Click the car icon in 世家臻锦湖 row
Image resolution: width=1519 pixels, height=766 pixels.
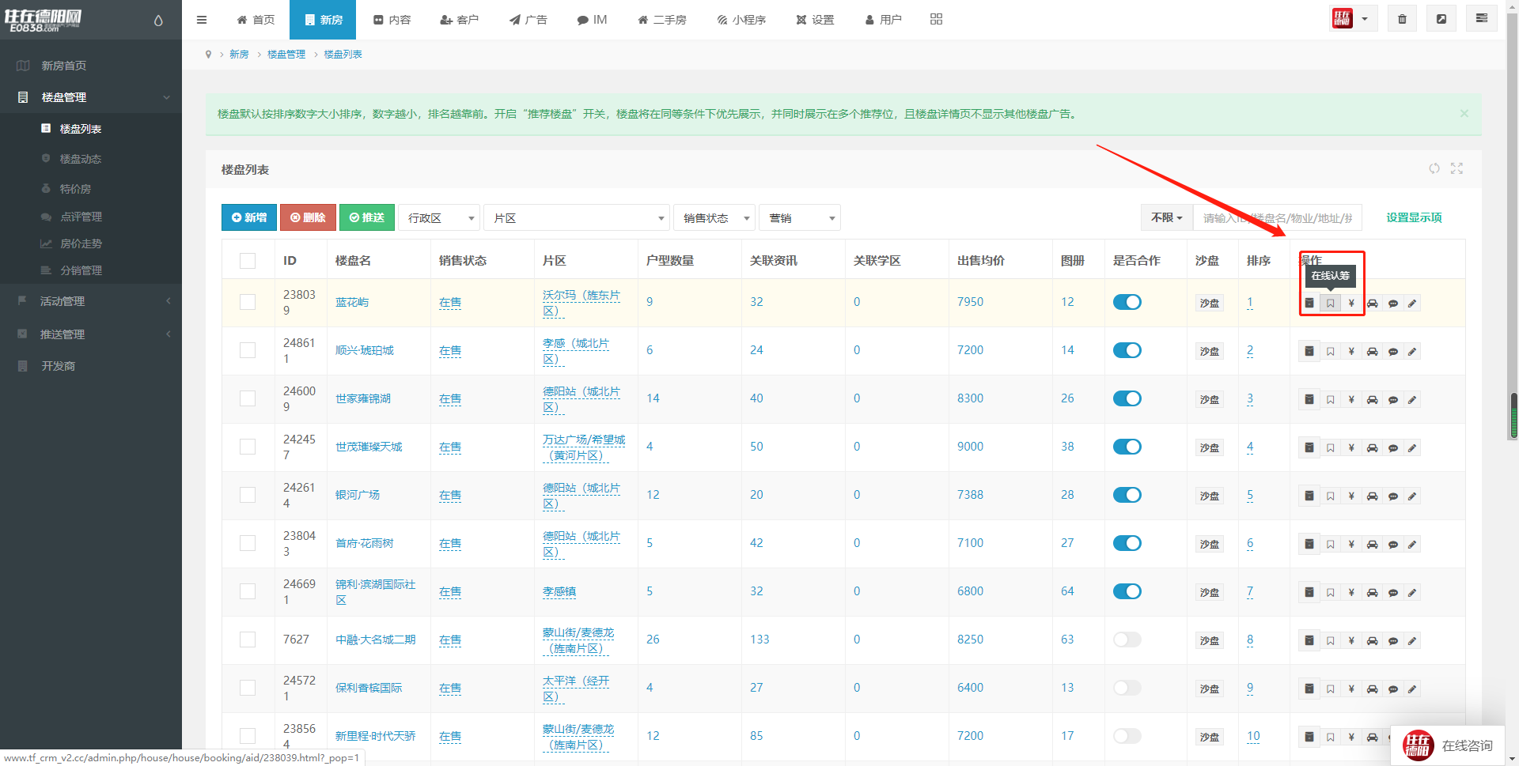[x=1372, y=400]
